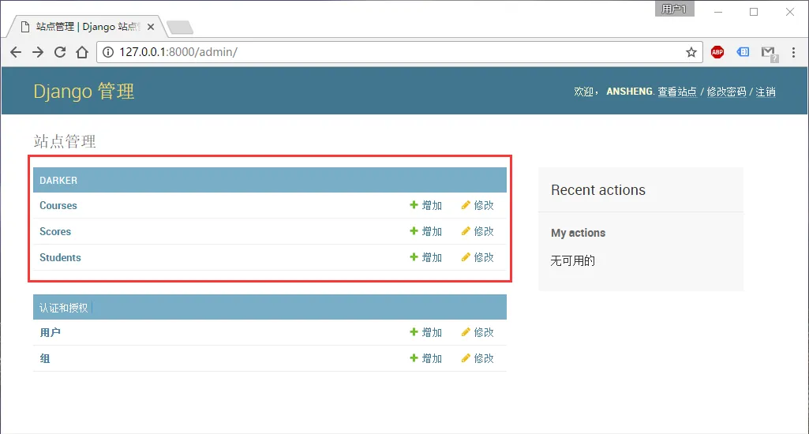Click 修改 in the Scores row
809x434 pixels.
point(478,231)
